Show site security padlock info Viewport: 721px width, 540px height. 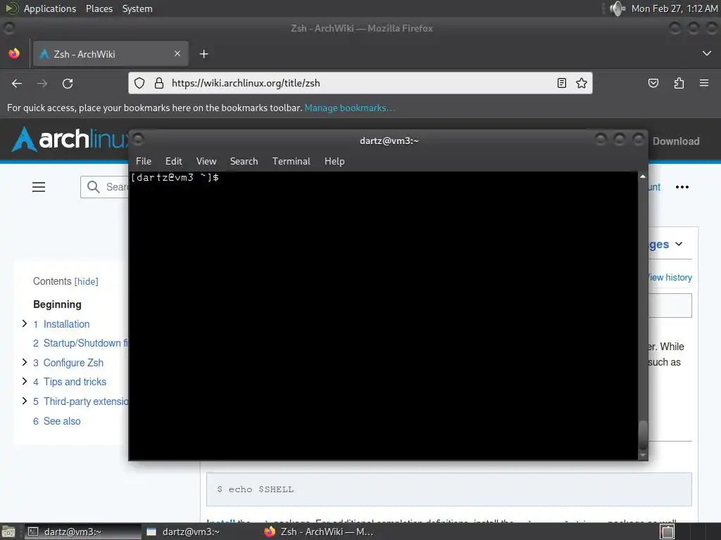(x=159, y=83)
